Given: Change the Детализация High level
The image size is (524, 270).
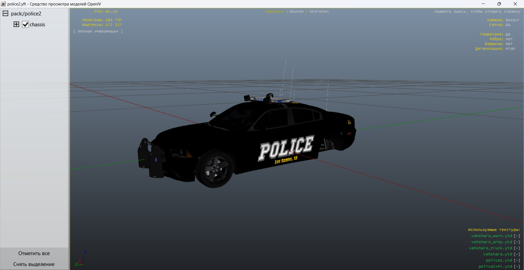Looking at the screenshot, I should [x=510, y=49].
